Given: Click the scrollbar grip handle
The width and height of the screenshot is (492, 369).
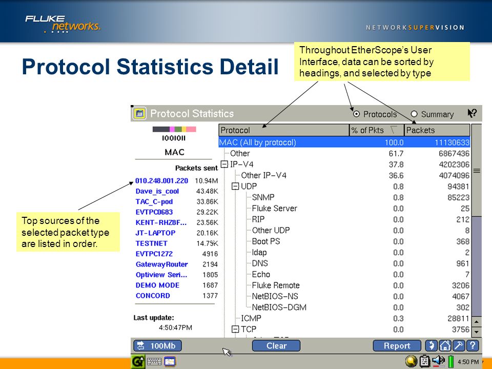Looking at the screenshot, I should (477, 171).
